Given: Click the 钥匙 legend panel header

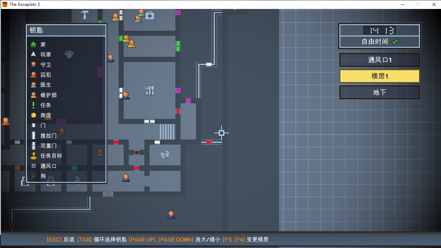Looking at the screenshot, I should [x=66, y=30].
